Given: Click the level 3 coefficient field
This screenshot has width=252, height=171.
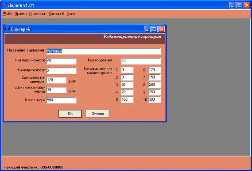Looking at the screenshot, I should (127, 85).
